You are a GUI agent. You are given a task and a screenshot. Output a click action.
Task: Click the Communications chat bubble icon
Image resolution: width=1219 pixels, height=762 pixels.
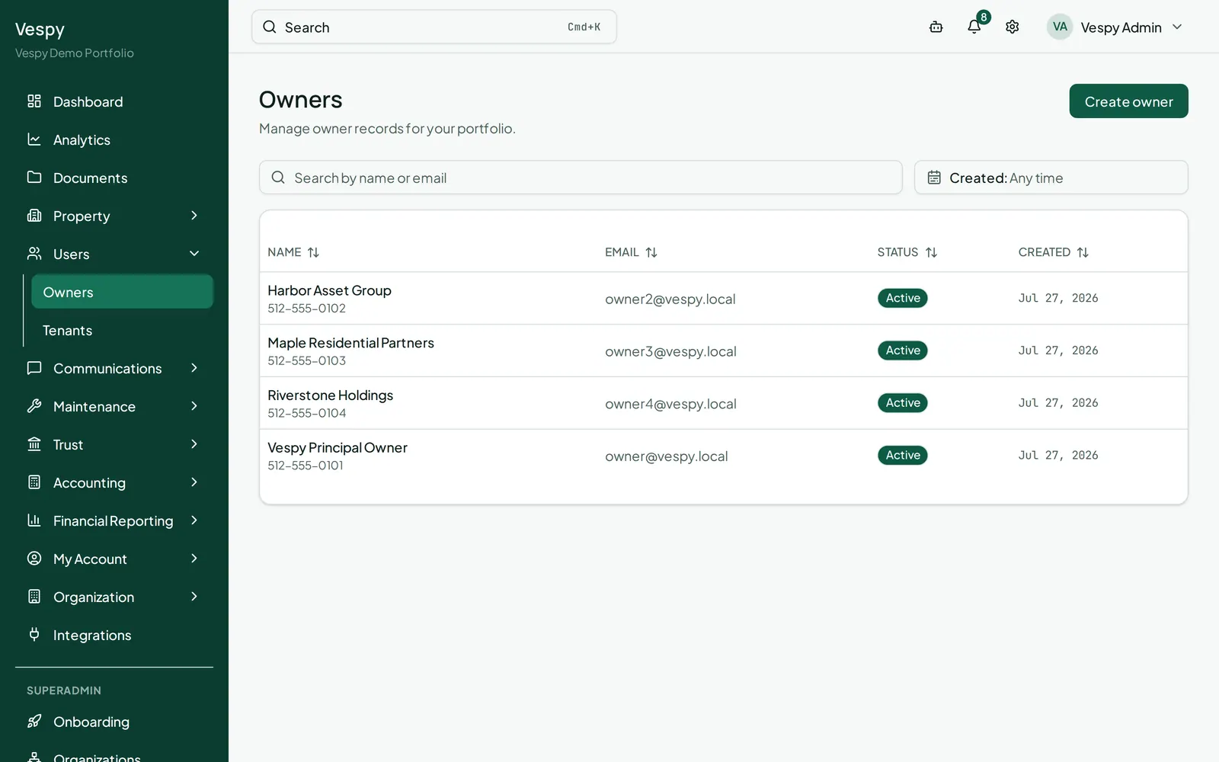(34, 368)
